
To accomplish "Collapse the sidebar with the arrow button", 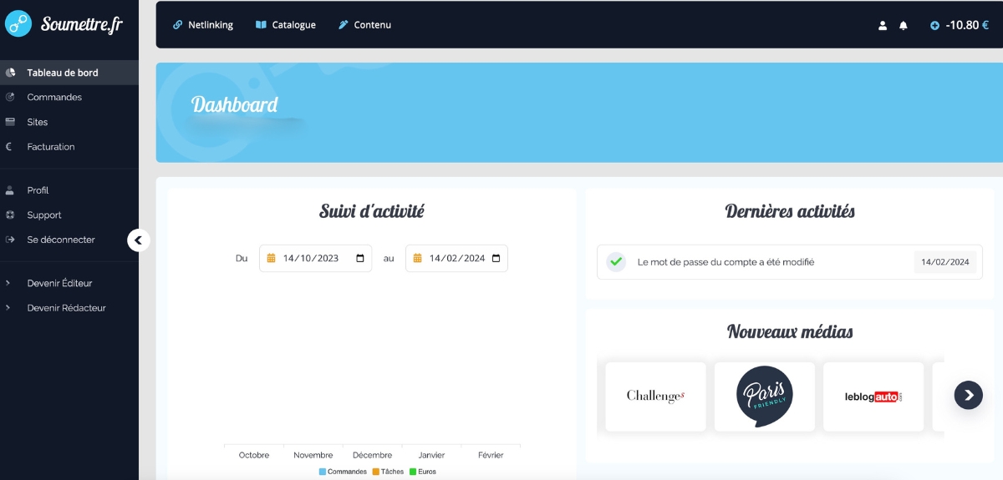I will [x=138, y=240].
